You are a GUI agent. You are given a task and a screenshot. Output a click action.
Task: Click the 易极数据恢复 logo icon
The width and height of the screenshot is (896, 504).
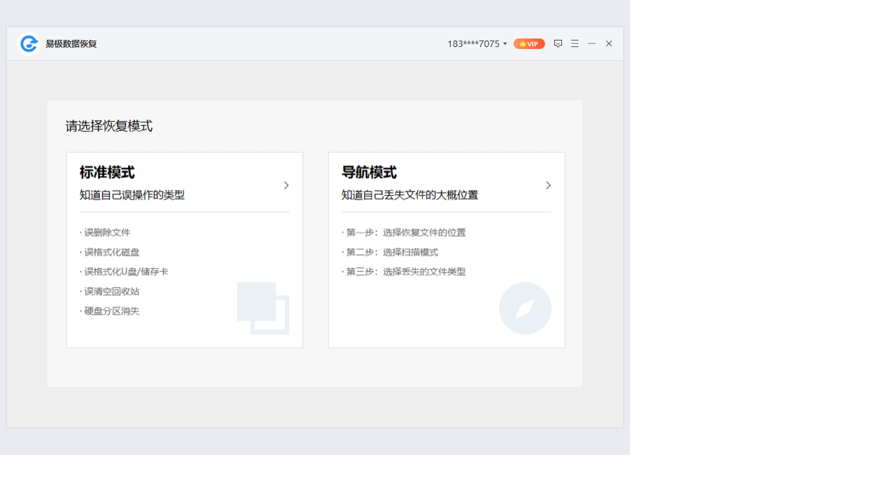27,43
